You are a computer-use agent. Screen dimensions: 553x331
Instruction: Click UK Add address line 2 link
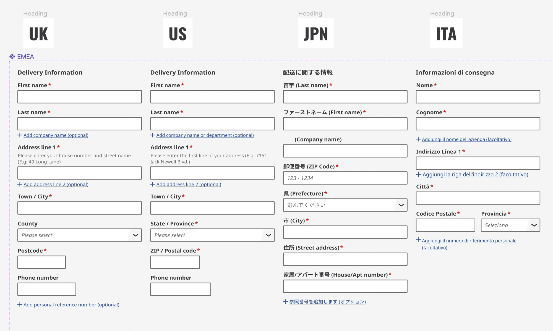56,184
